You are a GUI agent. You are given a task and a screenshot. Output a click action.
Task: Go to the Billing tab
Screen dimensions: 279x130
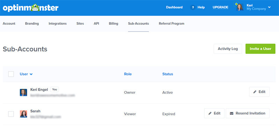(114, 23)
